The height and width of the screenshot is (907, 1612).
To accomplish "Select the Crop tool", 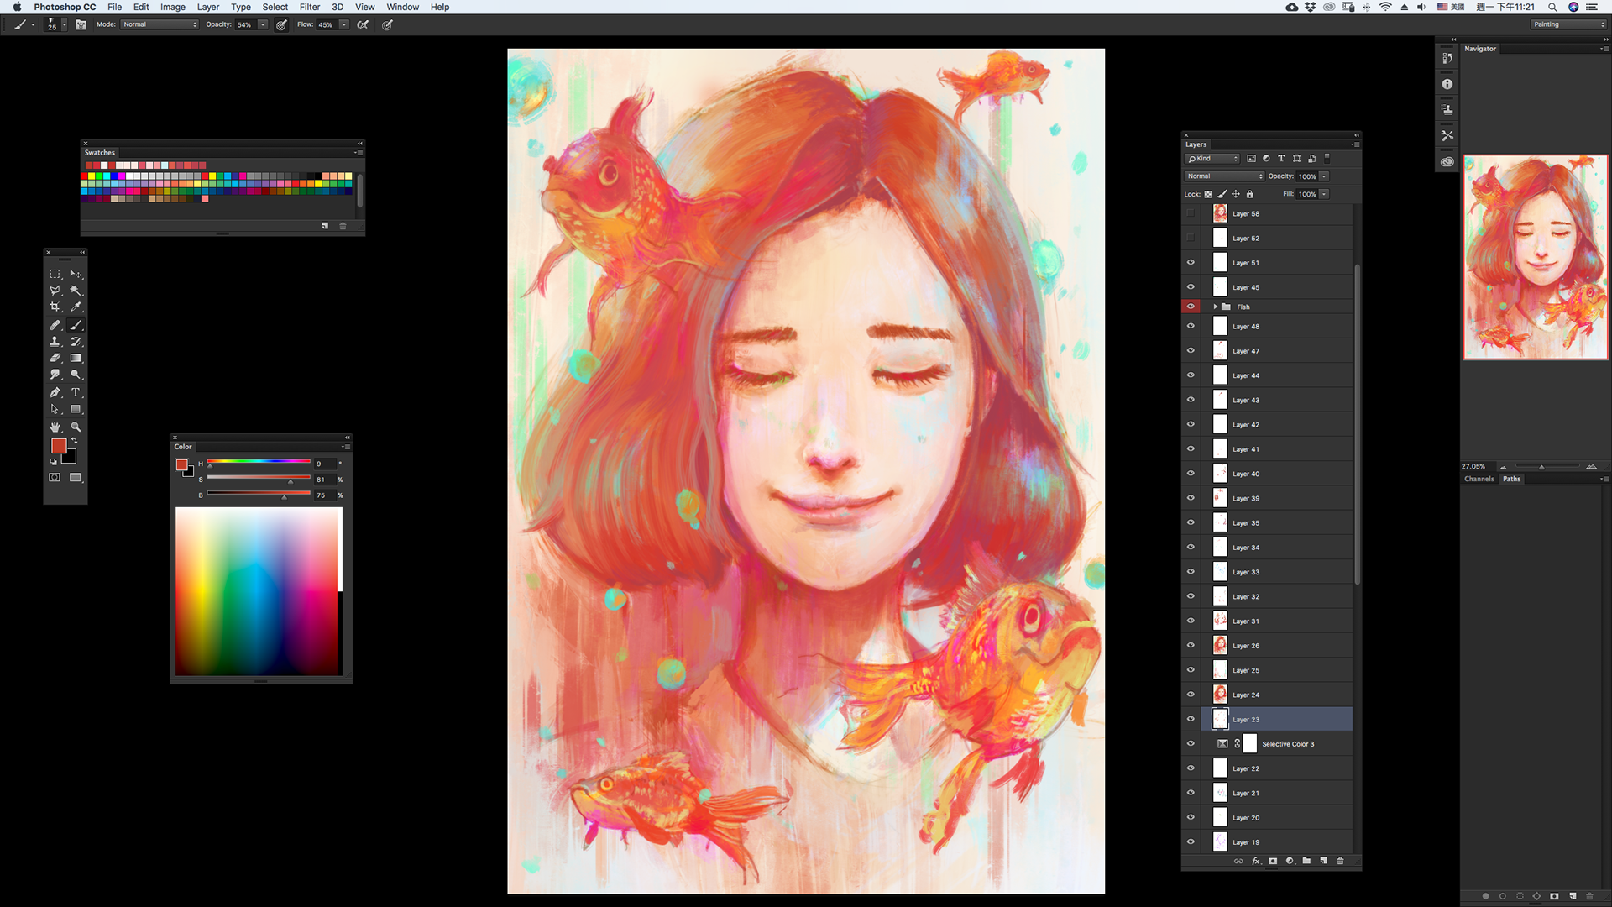I will [55, 307].
